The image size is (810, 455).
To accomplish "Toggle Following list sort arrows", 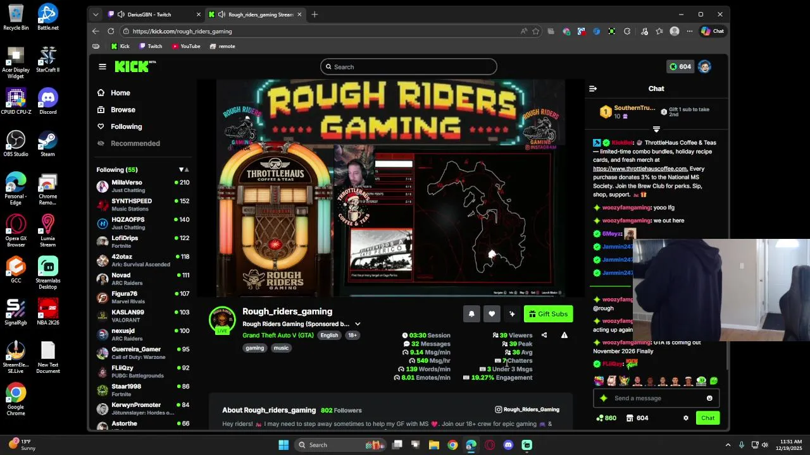I will point(184,169).
